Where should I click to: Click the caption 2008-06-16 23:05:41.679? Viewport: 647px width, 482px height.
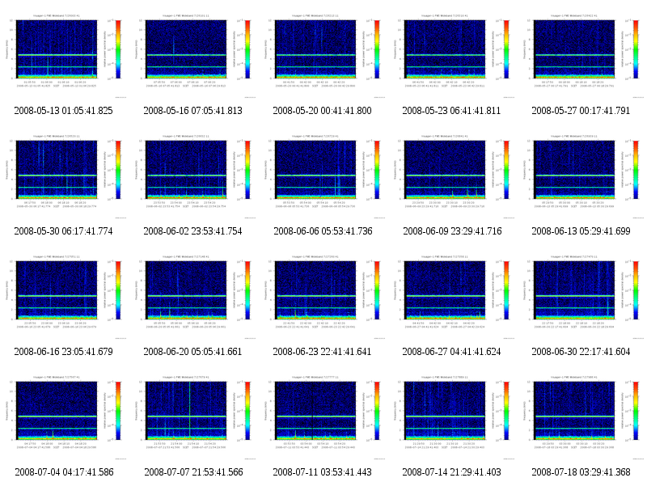pyautogui.click(x=64, y=352)
